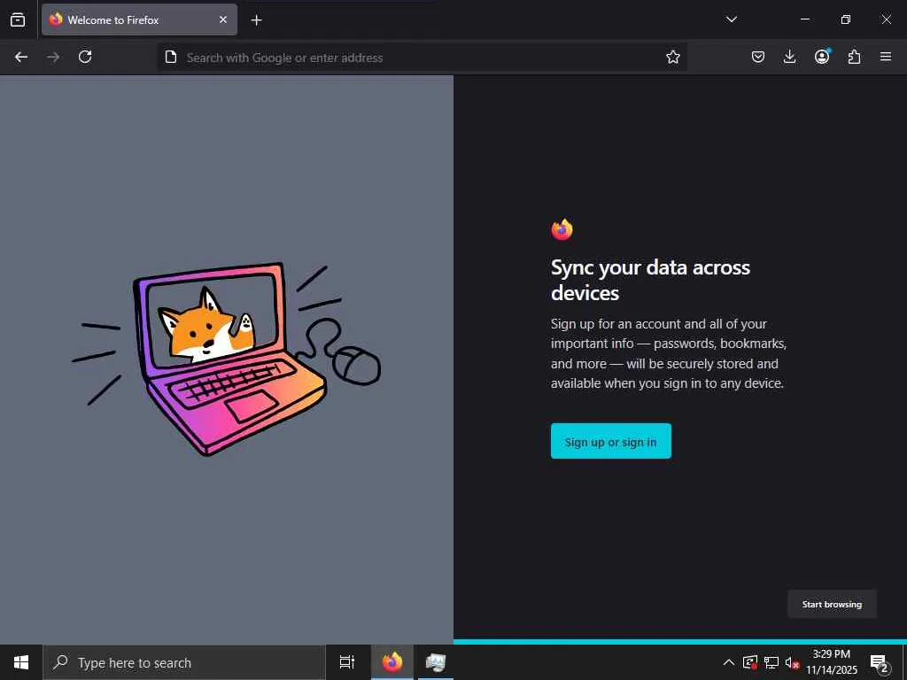Click the Firefox logo above the heading
This screenshot has height=680, width=907.
tap(562, 229)
